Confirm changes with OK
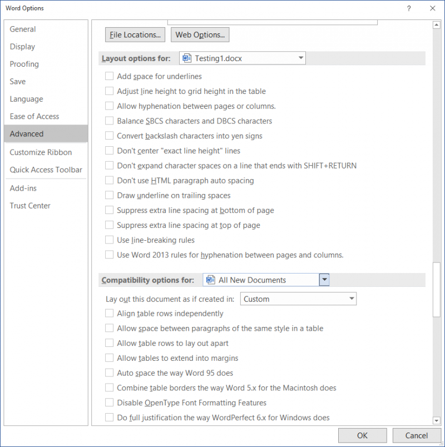This screenshot has width=445, height=447. click(363, 435)
